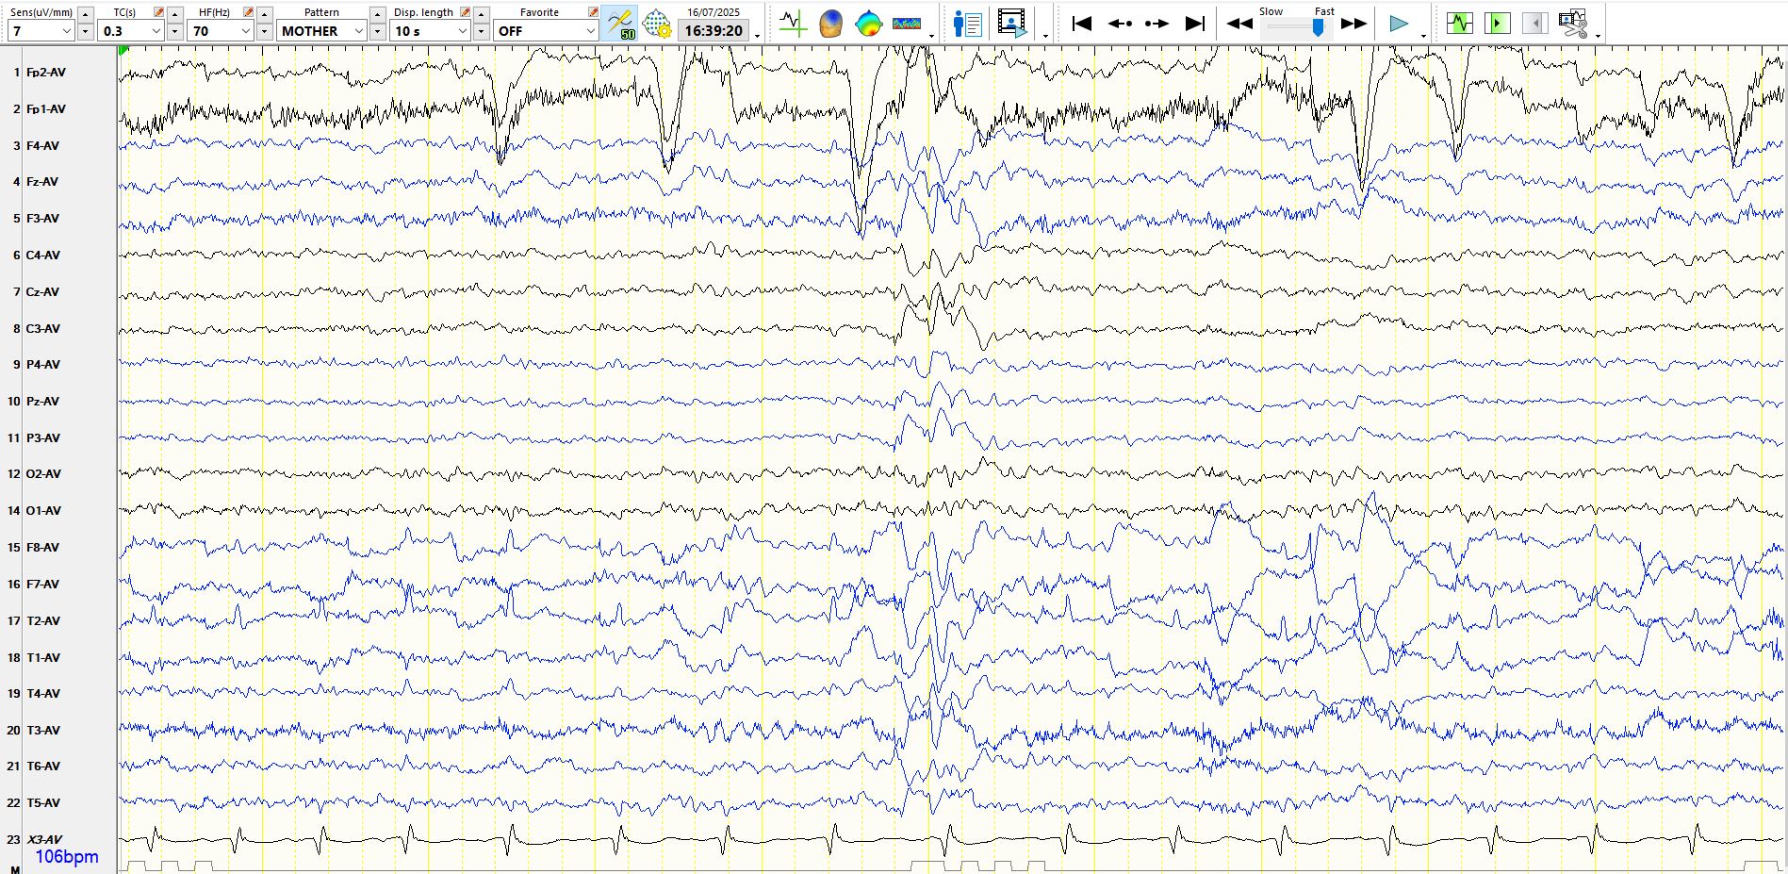Show the 2D topographic scalp map
The image size is (1788, 874).
[x=868, y=23]
